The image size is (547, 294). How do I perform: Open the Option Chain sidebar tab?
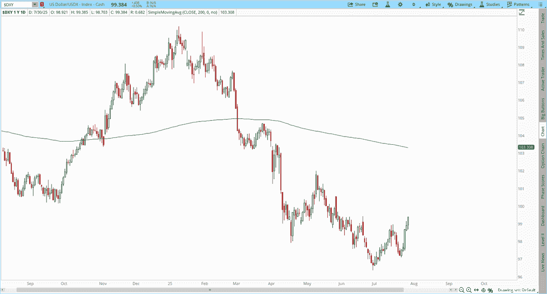pyautogui.click(x=542, y=156)
